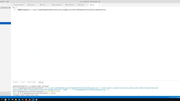Switch to the models.py tab
Screen dimensions: 180x101
71,5
